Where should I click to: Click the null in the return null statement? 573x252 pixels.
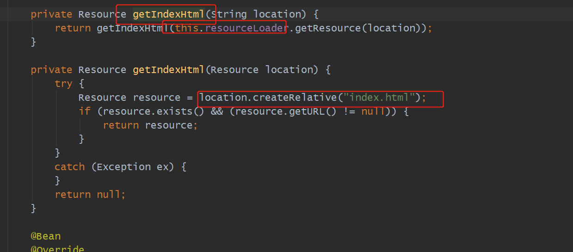pyautogui.click(x=109, y=195)
